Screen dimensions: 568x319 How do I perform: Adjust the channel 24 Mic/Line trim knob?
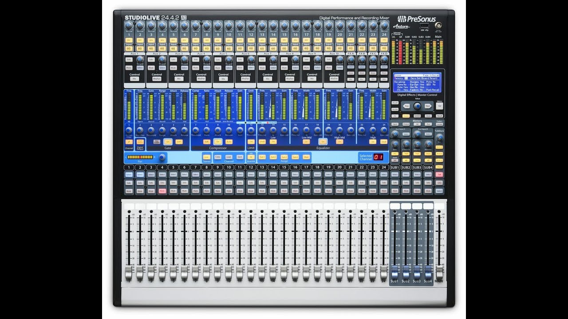(384, 26)
